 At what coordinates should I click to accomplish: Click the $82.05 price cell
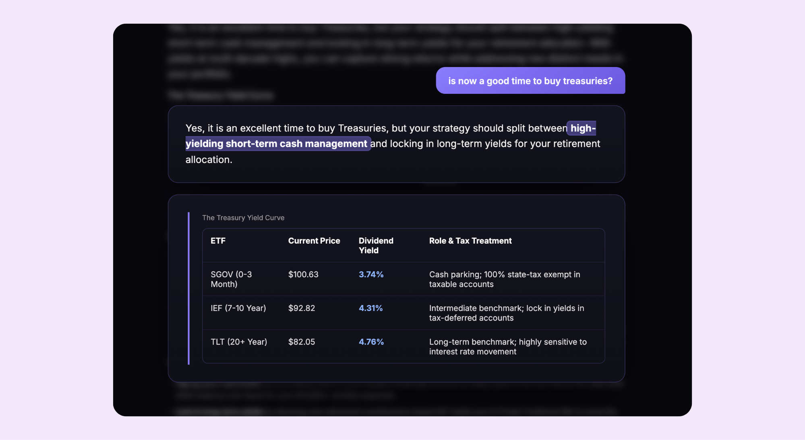tap(302, 342)
